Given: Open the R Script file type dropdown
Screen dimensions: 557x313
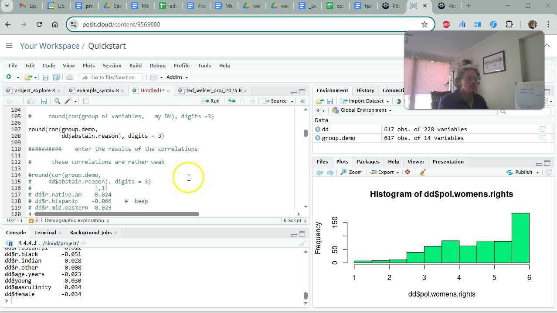Looking at the screenshot, I should click(295, 220).
